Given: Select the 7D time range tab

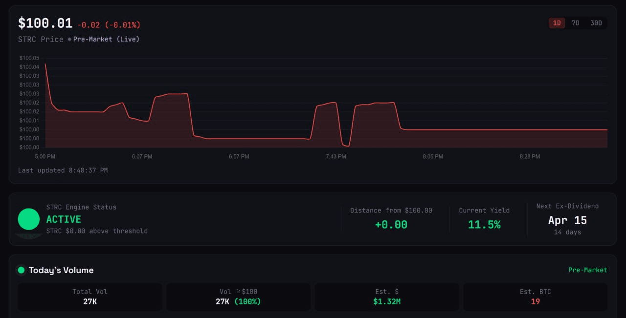Looking at the screenshot, I should point(576,23).
